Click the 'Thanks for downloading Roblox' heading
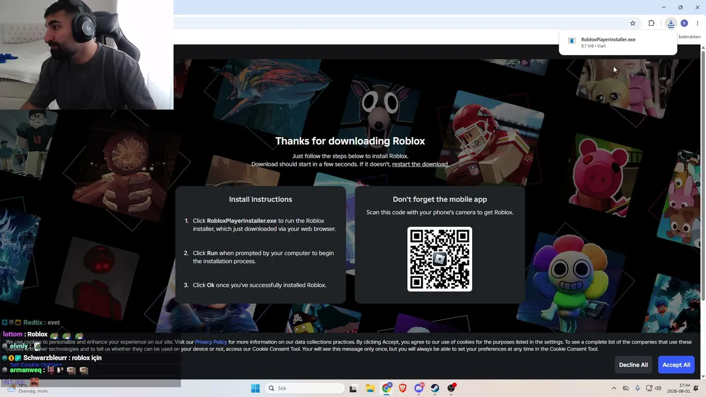706x397 pixels. [350, 141]
